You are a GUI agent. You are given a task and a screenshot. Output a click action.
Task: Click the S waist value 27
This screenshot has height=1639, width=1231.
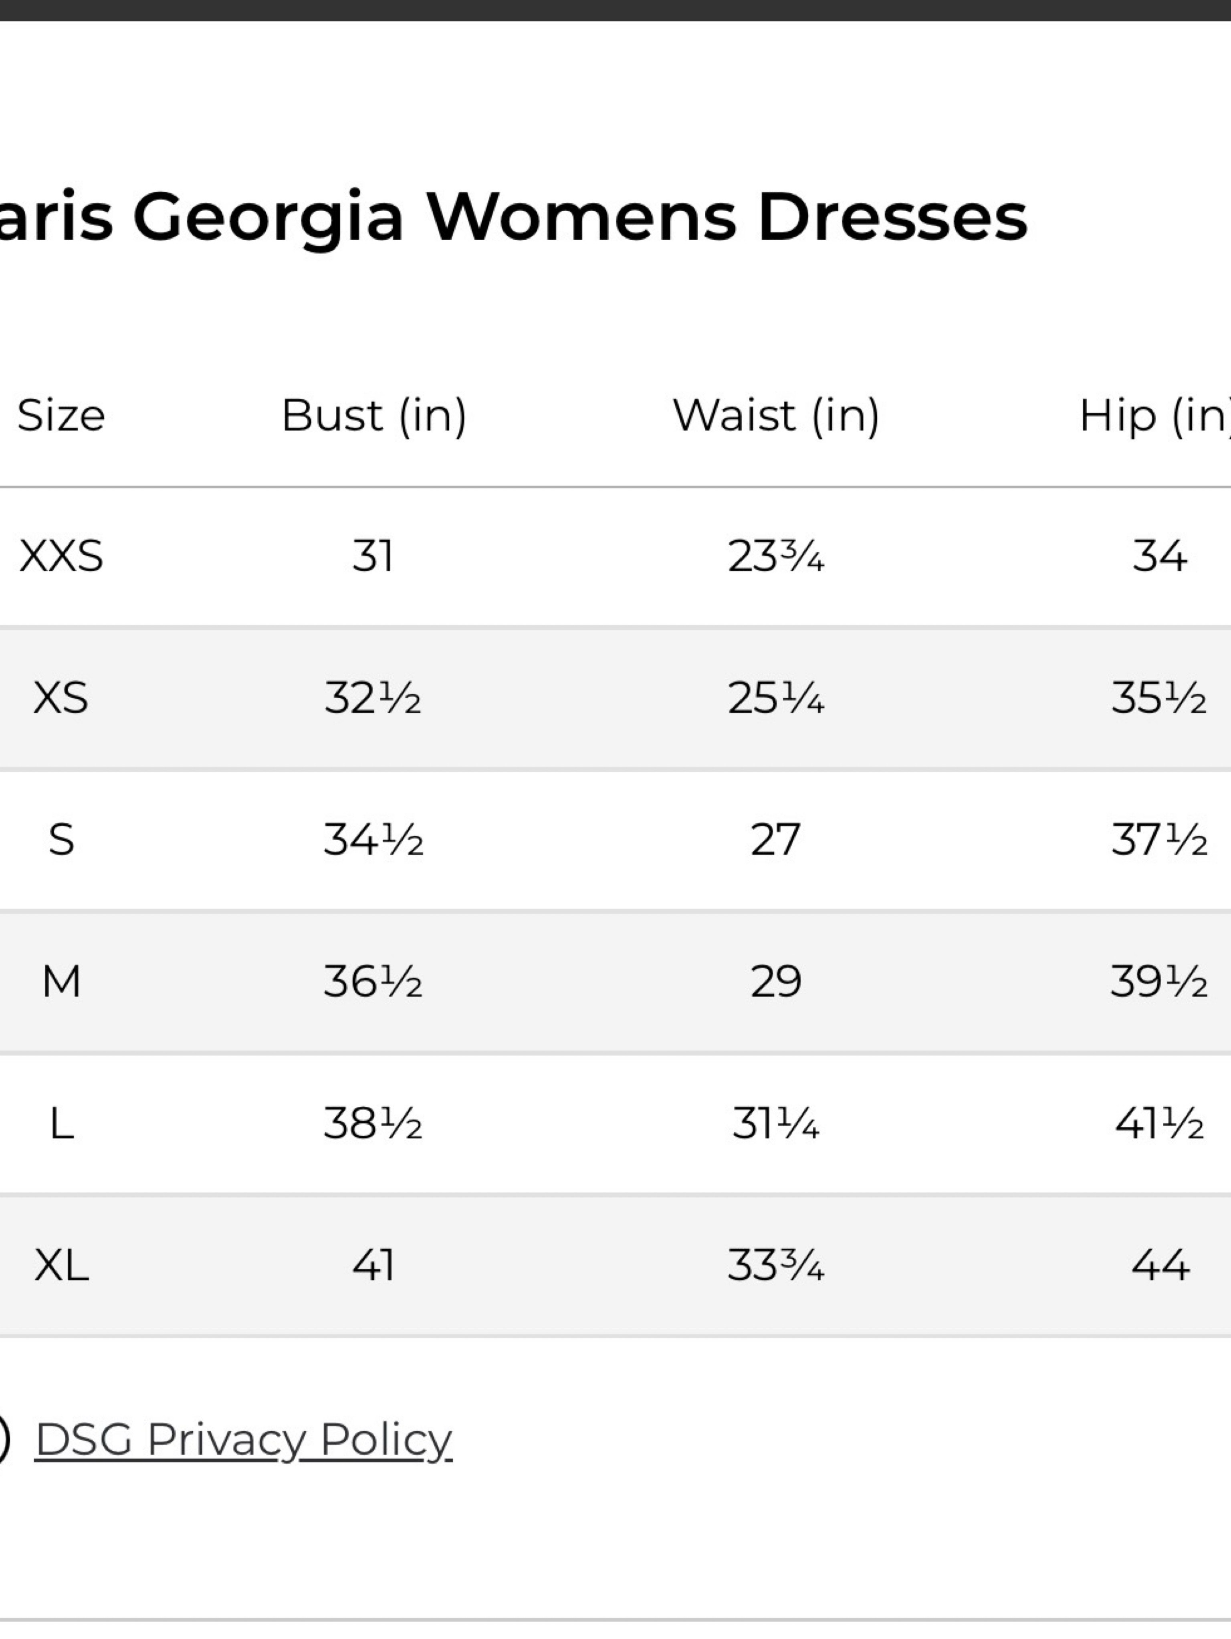[775, 840]
